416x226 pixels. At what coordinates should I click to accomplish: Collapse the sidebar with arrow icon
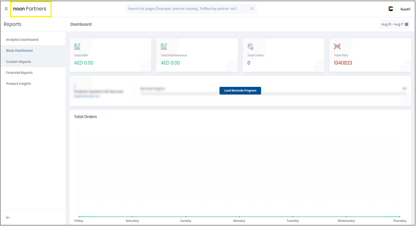tap(8, 218)
